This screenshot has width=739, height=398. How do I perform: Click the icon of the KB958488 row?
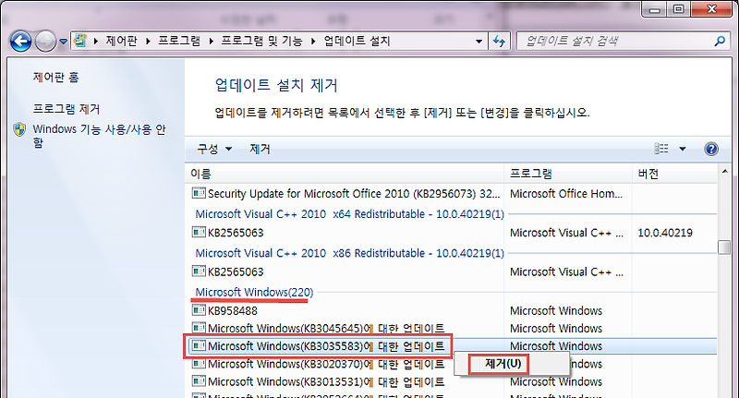coord(199,310)
